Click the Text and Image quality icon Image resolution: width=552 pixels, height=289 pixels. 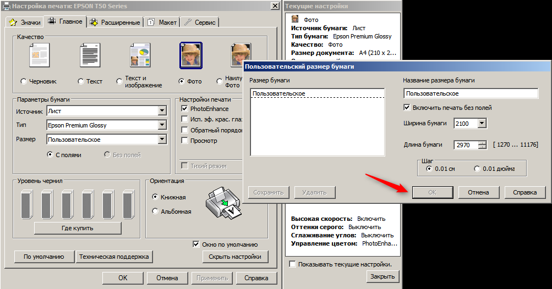pyautogui.click(x=140, y=55)
